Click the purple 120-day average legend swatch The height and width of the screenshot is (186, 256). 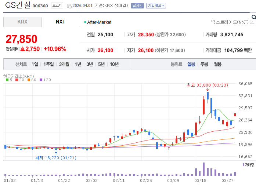(41, 80)
